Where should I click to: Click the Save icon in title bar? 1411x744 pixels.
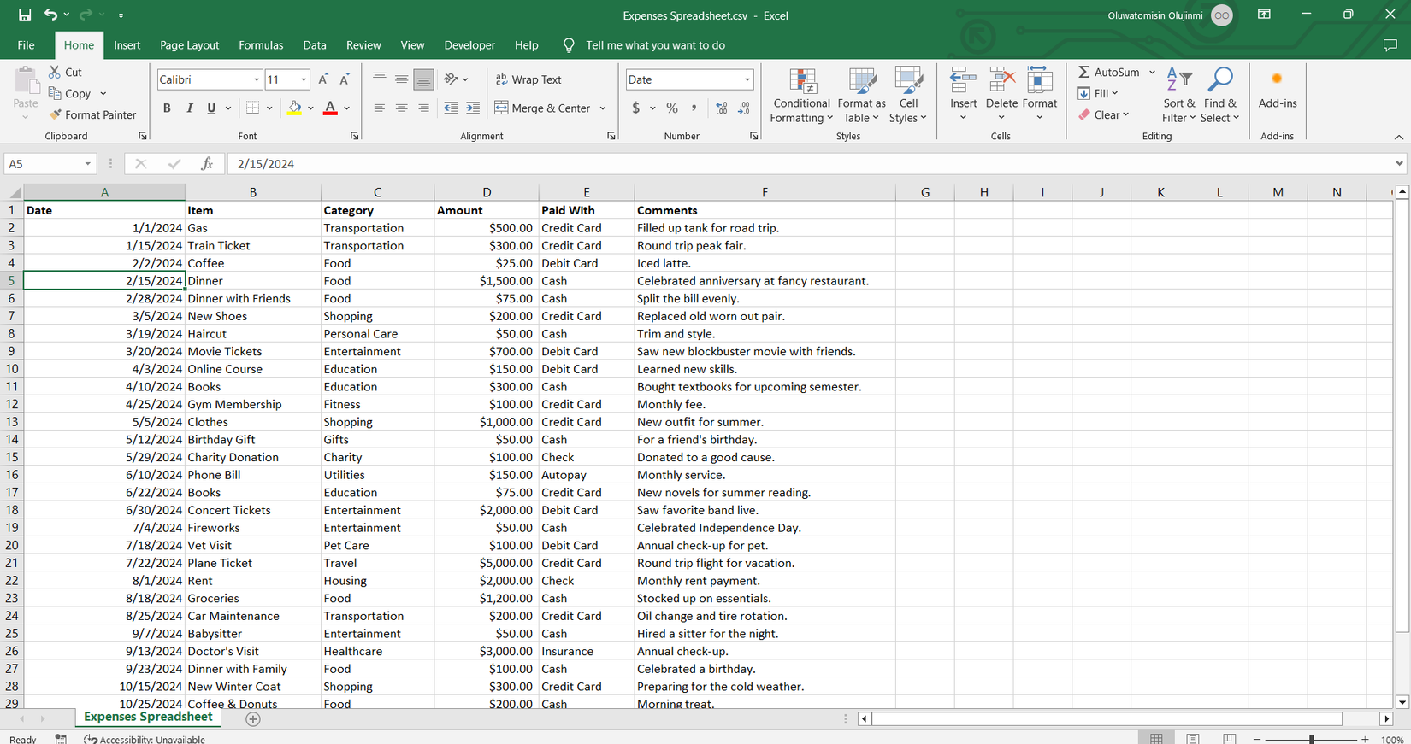(25, 15)
